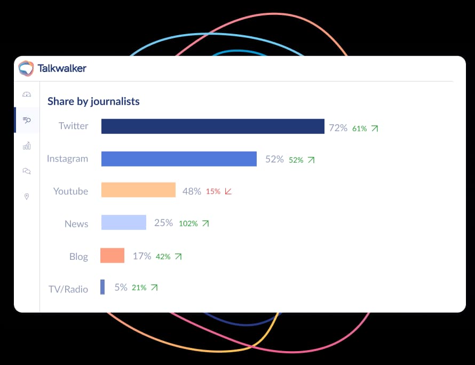Select the location pin sidebar icon
The width and height of the screenshot is (475, 365).
point(27,196)
